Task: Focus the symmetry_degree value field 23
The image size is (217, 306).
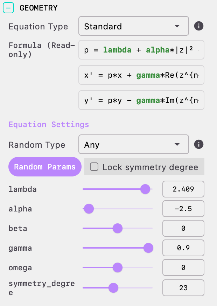Action: (x=183, y=288)
